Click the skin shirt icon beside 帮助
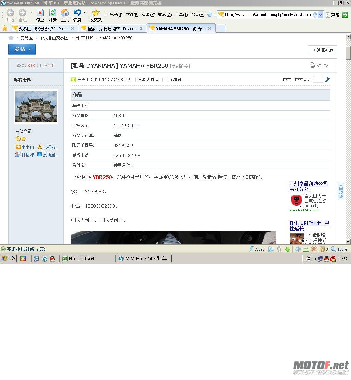The image size is (351, 380). click(210, 15)
